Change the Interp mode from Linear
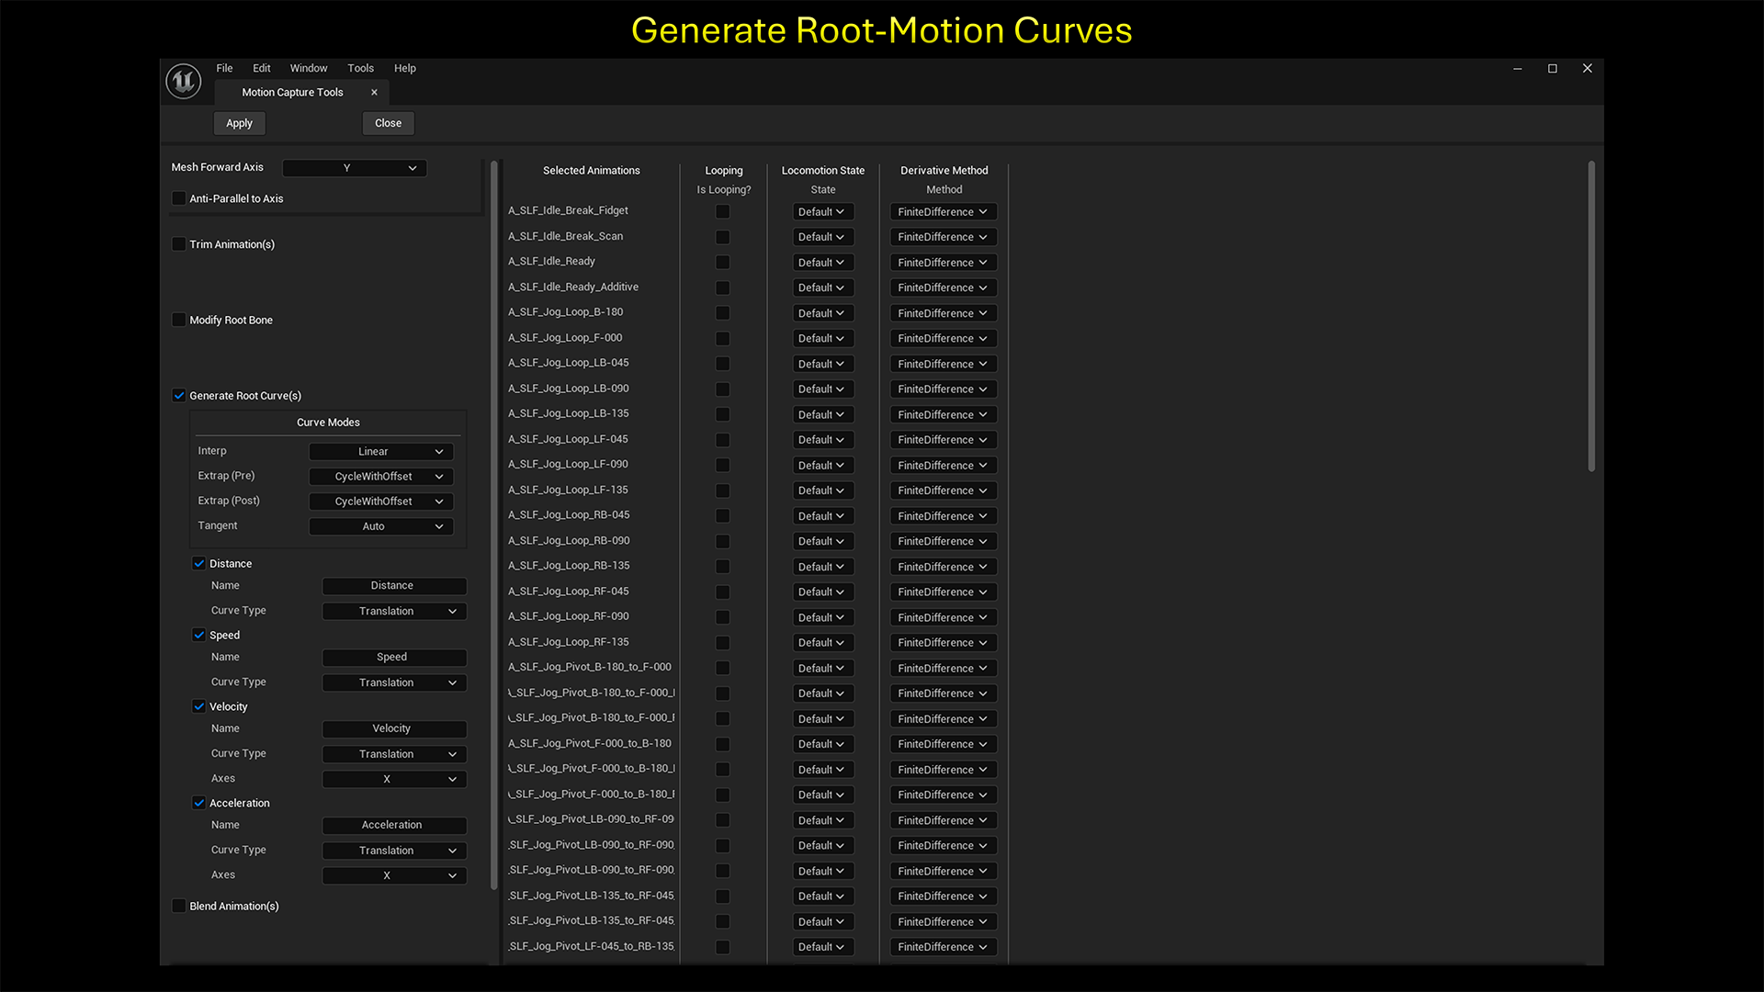 [380, 451]
